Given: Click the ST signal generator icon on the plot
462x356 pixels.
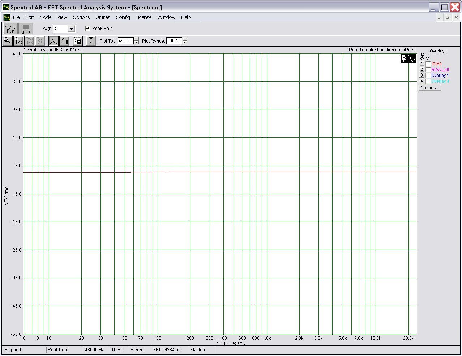Looking at the screenshot, I should coord(408,59).
